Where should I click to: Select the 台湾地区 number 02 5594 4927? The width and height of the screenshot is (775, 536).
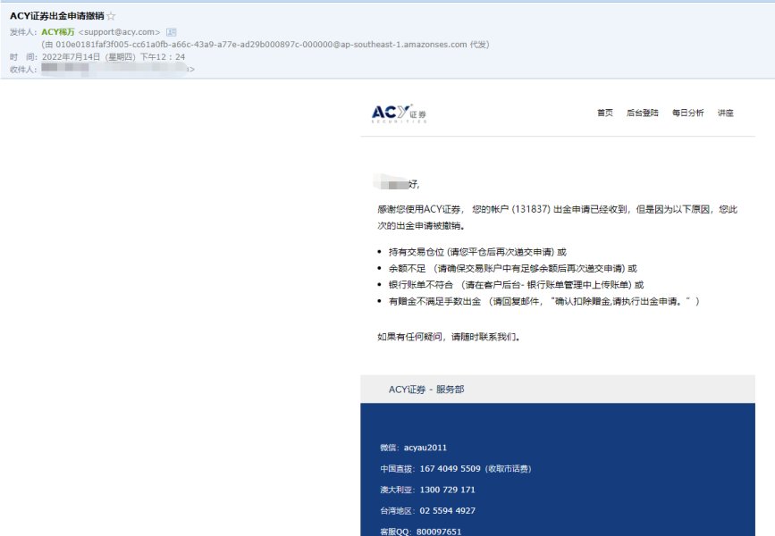click(447, 511)
